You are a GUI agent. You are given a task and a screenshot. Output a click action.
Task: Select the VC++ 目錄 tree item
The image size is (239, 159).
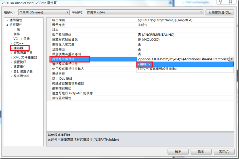(x=22, y=39)
